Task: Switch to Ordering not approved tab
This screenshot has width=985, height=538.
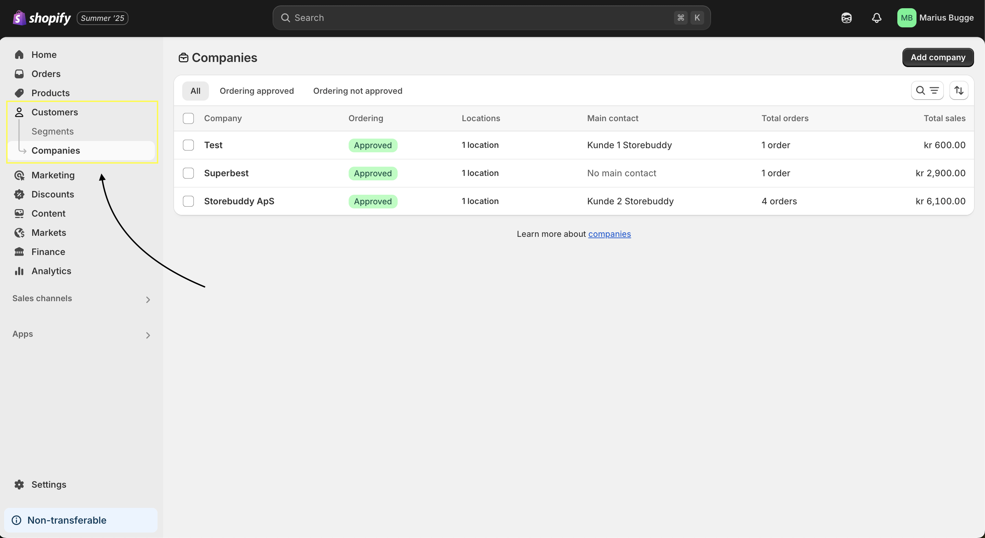Action: [x=358, y=91]
